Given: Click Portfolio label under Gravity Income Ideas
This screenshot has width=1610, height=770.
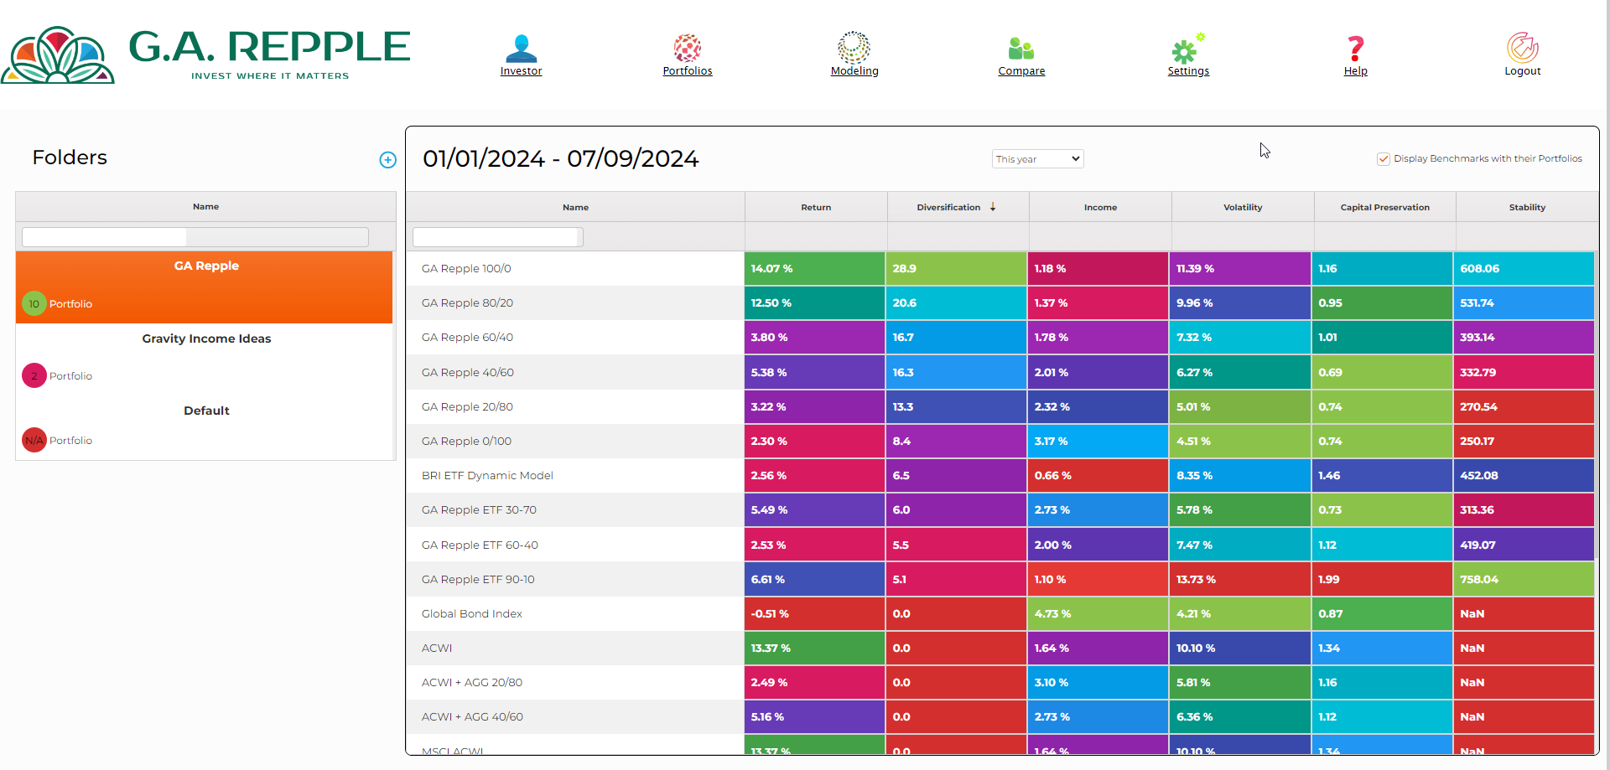Looking at the screenshot, I should pyautogui.click(x=70, y=376).
